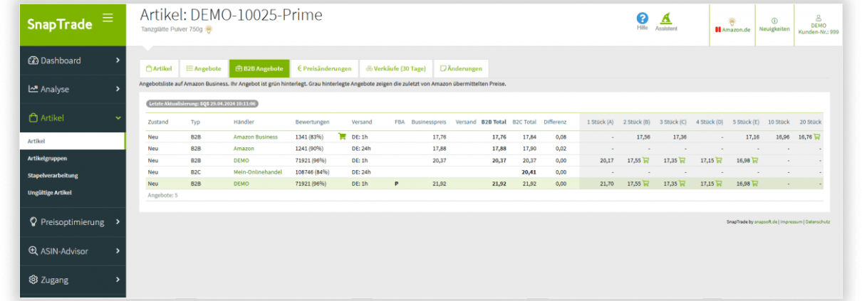
Task: Click the Letzte Aktualisierung timestamp badge
Action: [202, 103]
